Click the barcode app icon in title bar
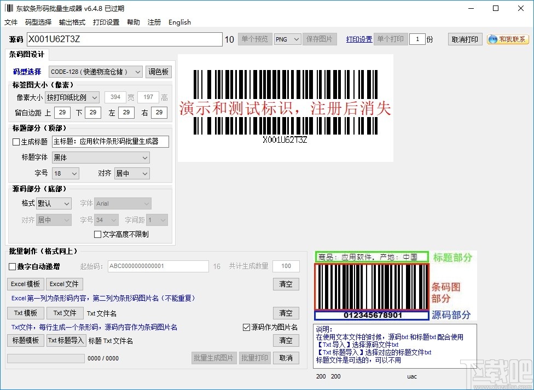The height and width of the screenshot is (390, 534). (9, 8)
